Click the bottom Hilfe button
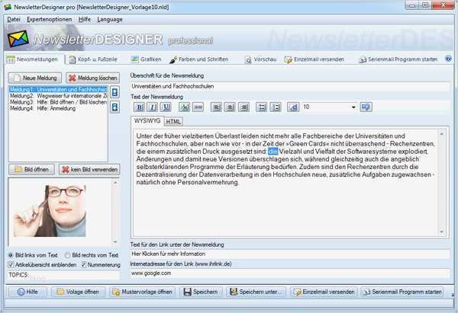The height and width of the screenshot is (313, 458). click(x=27, y=292)
